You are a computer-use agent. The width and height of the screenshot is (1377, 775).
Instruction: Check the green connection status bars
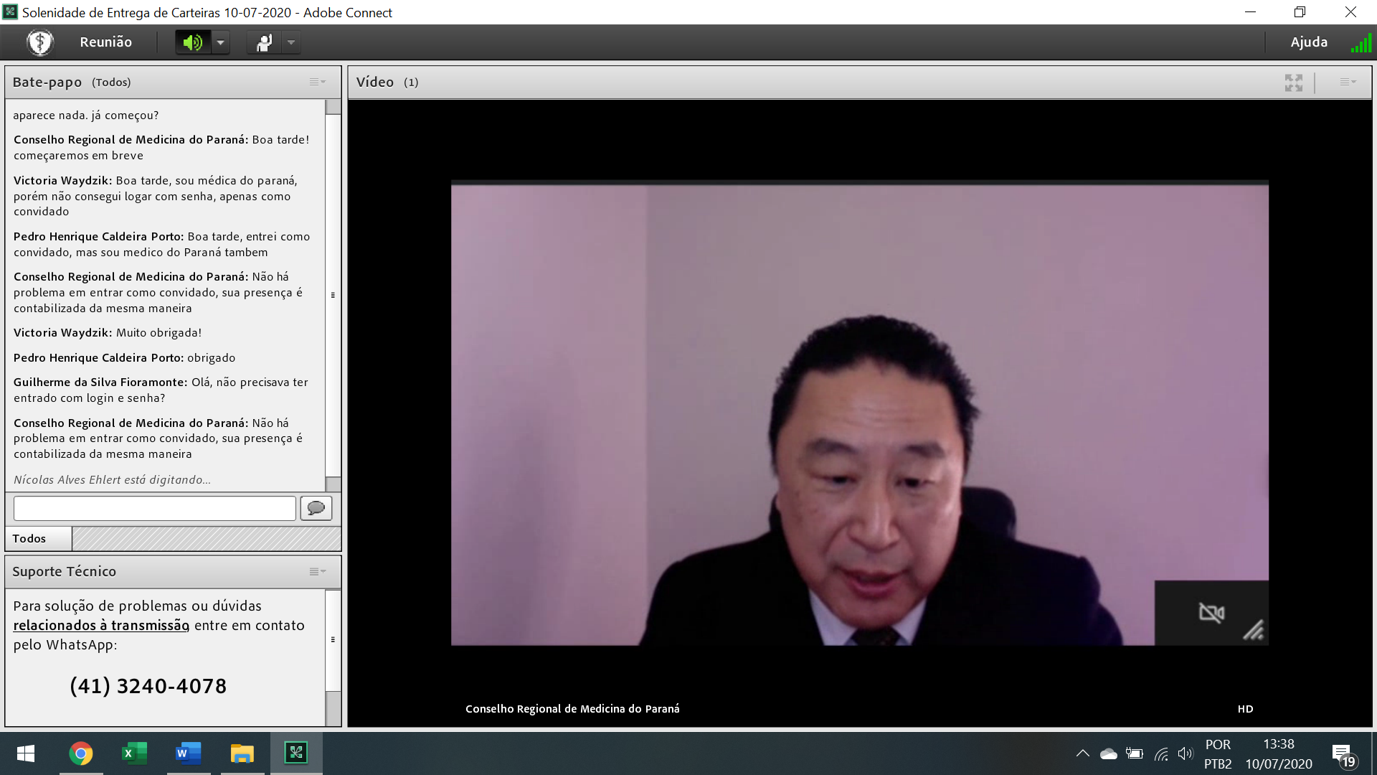[x=1361, y=44]
